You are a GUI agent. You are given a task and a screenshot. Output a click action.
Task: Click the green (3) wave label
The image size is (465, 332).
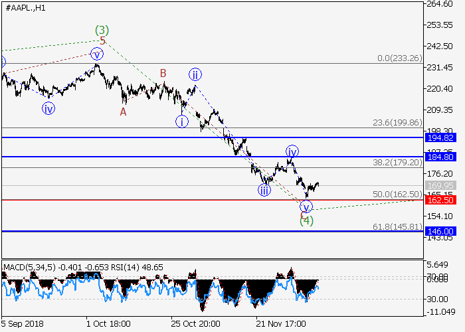click(102, 30)
